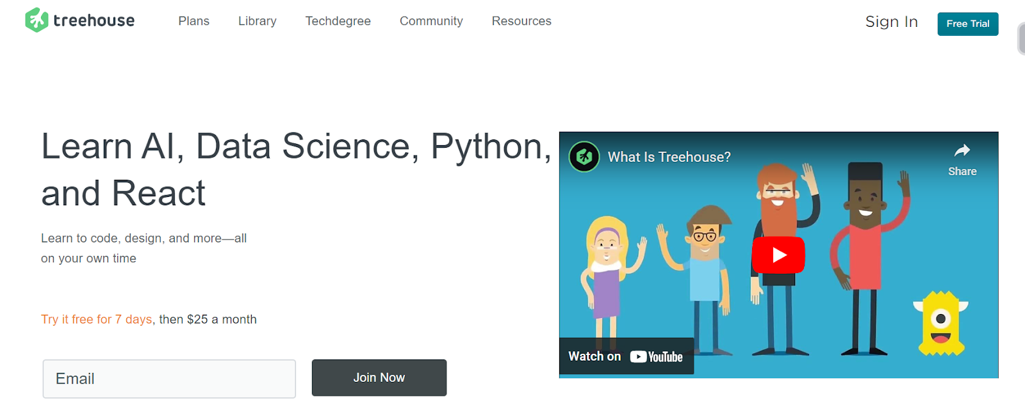Click the Share arrow icon on video
Image resolution: width=1025 pixels, height=417 pixels.
pos(962,151)
